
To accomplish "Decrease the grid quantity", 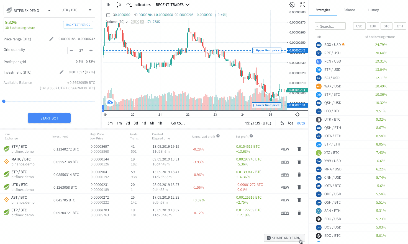I will (71, 50).
